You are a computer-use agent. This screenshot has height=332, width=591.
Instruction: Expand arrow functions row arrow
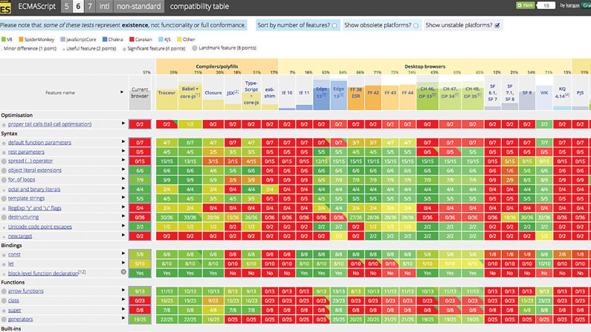tap(123, 290)
